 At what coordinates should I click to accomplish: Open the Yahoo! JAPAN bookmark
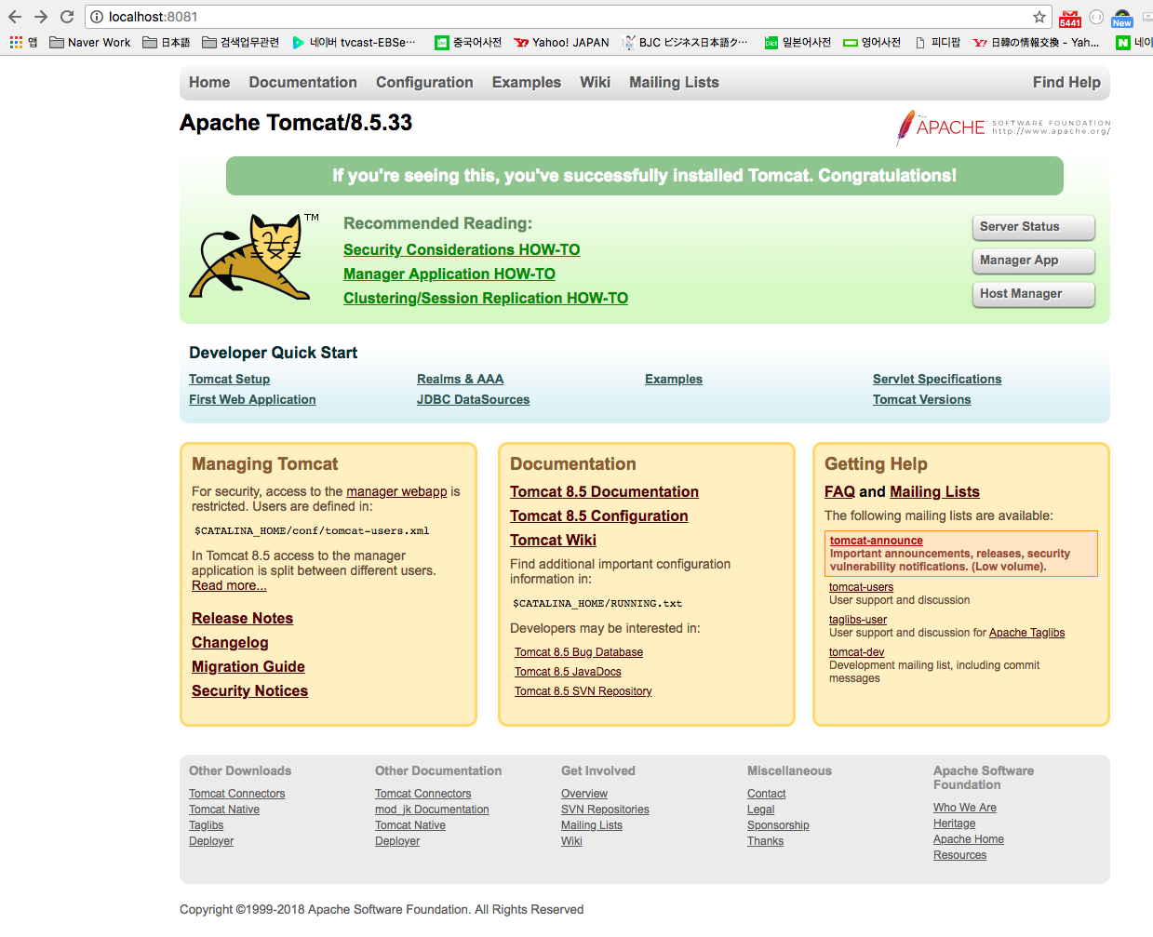click(562, 42)
